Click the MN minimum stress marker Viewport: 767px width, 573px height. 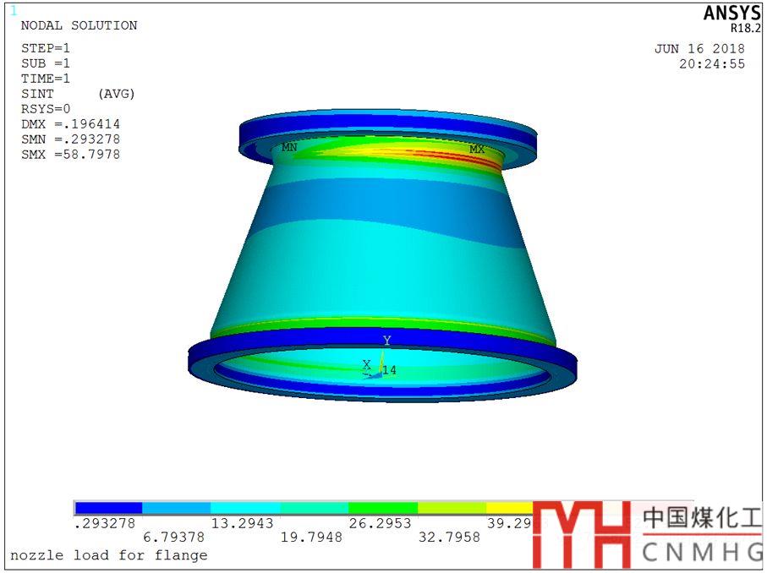pos(289,147)
